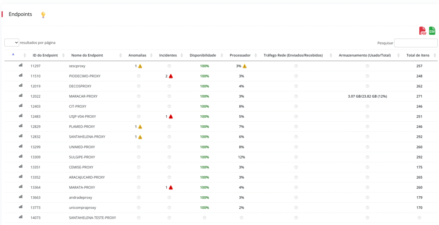Click the signal bars icon for sescproxy

tap(21, 66)
